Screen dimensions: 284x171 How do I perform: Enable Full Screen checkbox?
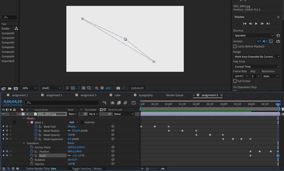coord(235,81)
